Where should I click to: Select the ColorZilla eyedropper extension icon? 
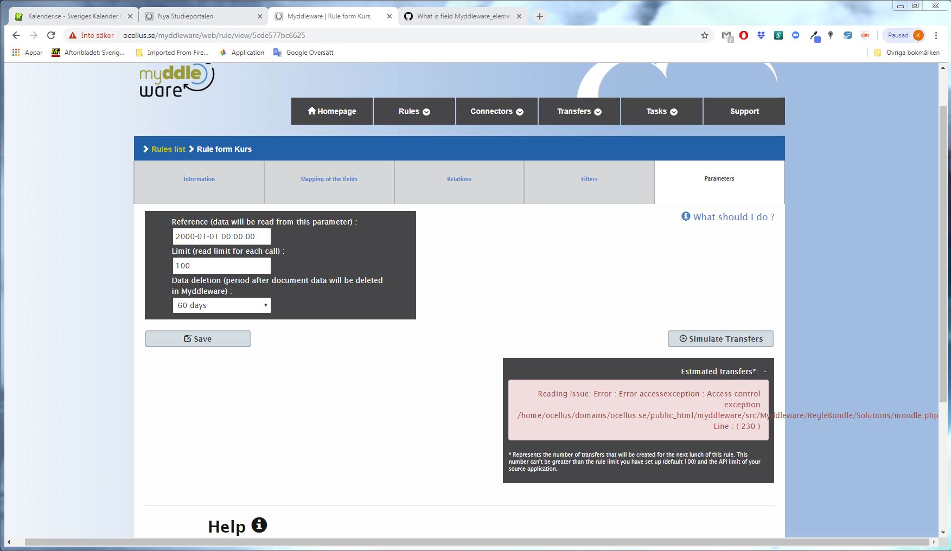[x=813, y=35]
